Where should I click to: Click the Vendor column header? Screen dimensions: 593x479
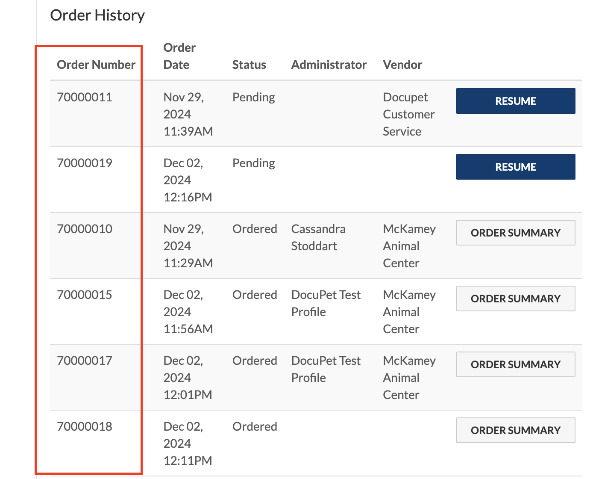coord(402,65)
